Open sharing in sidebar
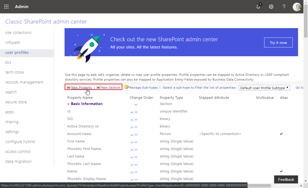The width and height of the screenshot is (308, 188). (x=12, y=122)
